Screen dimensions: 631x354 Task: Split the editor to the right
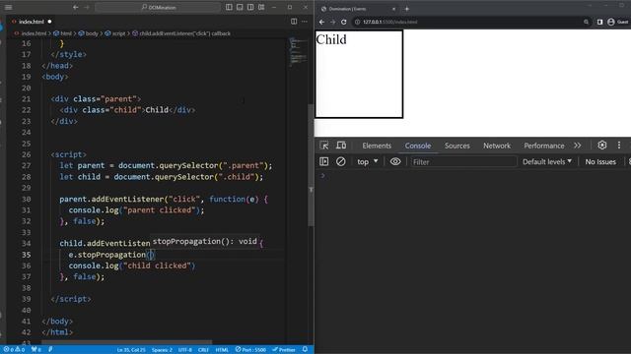pyautogui.click(x=294, y=22)
